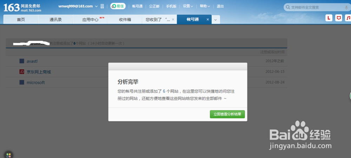Focus the 支持邮件全文搜索 search field

[x=317, y=7]
